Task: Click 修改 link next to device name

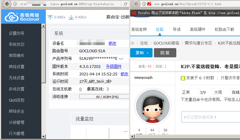Action: click(x=112, y=43)
